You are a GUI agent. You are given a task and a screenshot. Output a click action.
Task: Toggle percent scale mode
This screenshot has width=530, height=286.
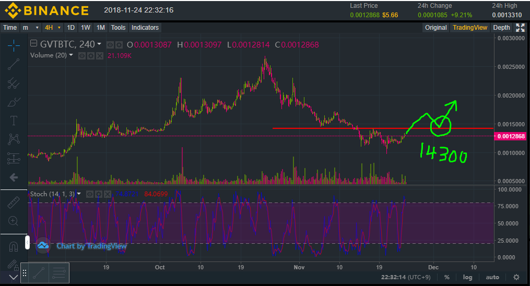[446, 277]
